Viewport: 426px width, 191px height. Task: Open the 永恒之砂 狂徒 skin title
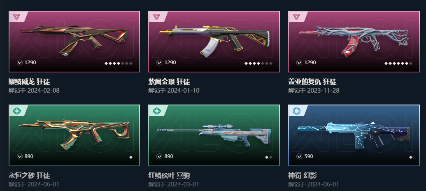coord(29,175)
